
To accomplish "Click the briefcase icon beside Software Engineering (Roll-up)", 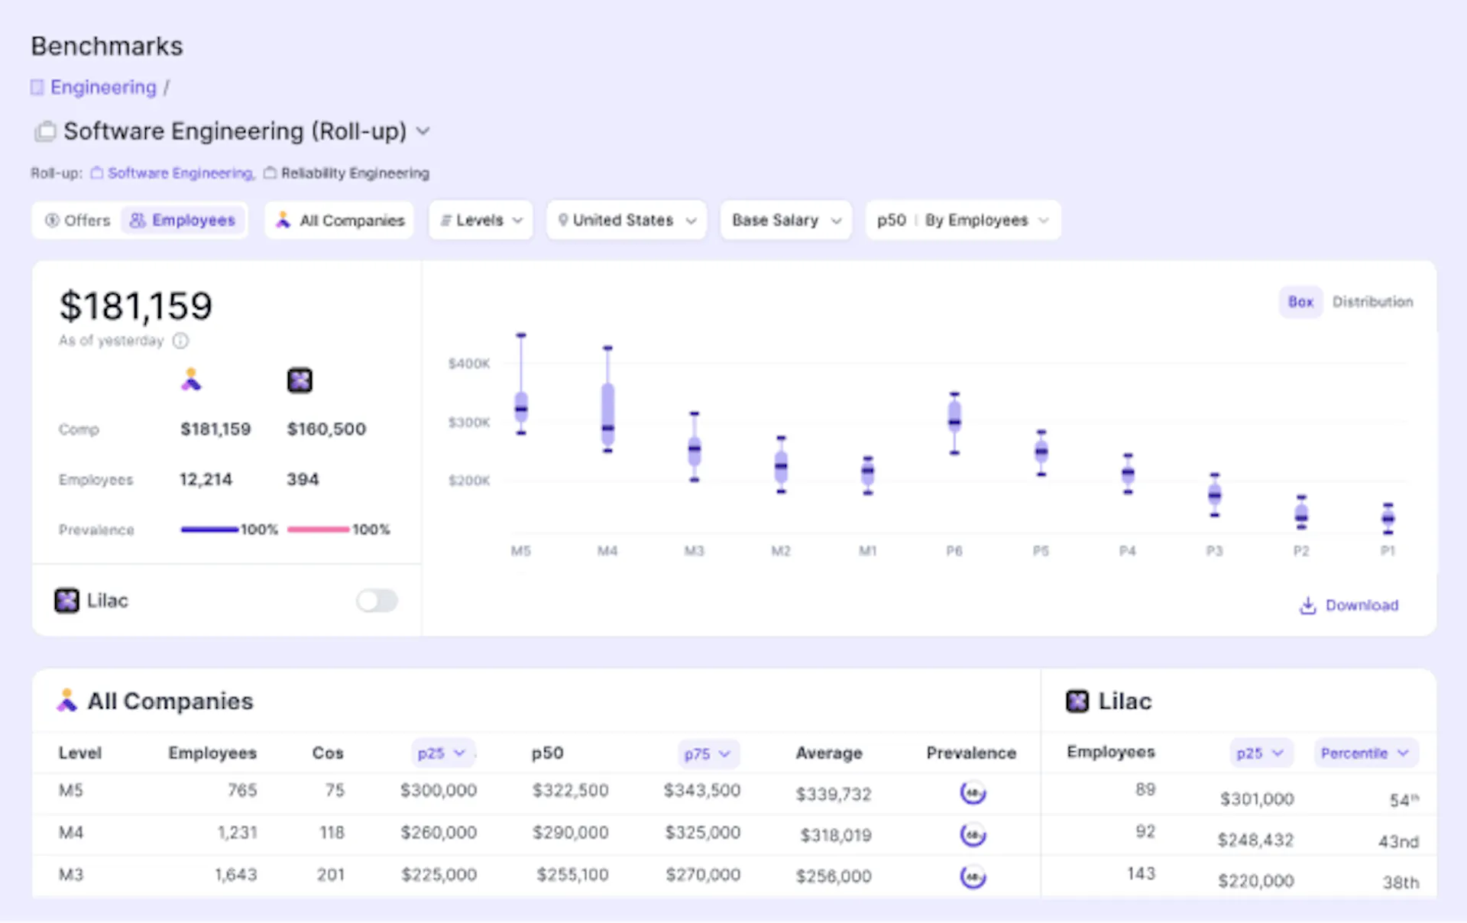I will 45,131.
